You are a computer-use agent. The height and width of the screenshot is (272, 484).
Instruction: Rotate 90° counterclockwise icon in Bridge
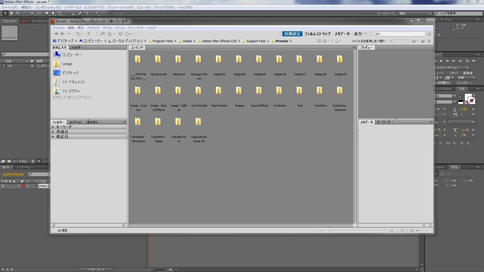pos(399,41)
